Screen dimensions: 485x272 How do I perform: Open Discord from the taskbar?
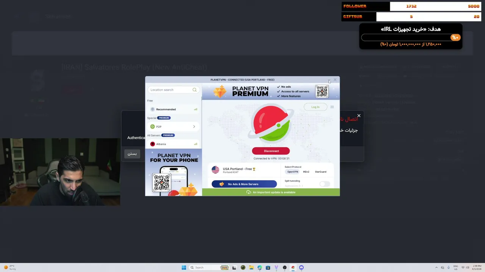(x=301, y=267)
